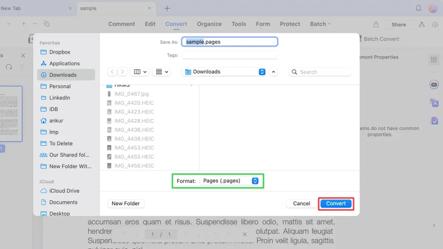Open the Comment tab in main window

[x=121, y=24]
